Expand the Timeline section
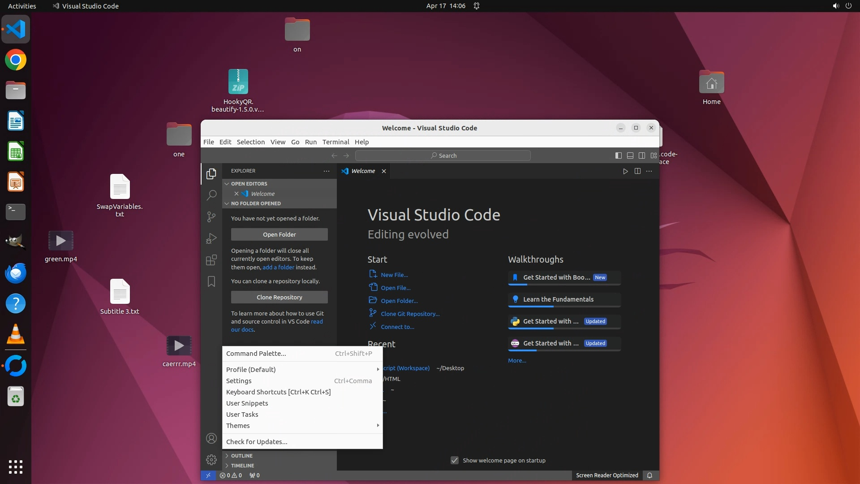Screen dimensions: 860x484 click(x=242, y=466)
